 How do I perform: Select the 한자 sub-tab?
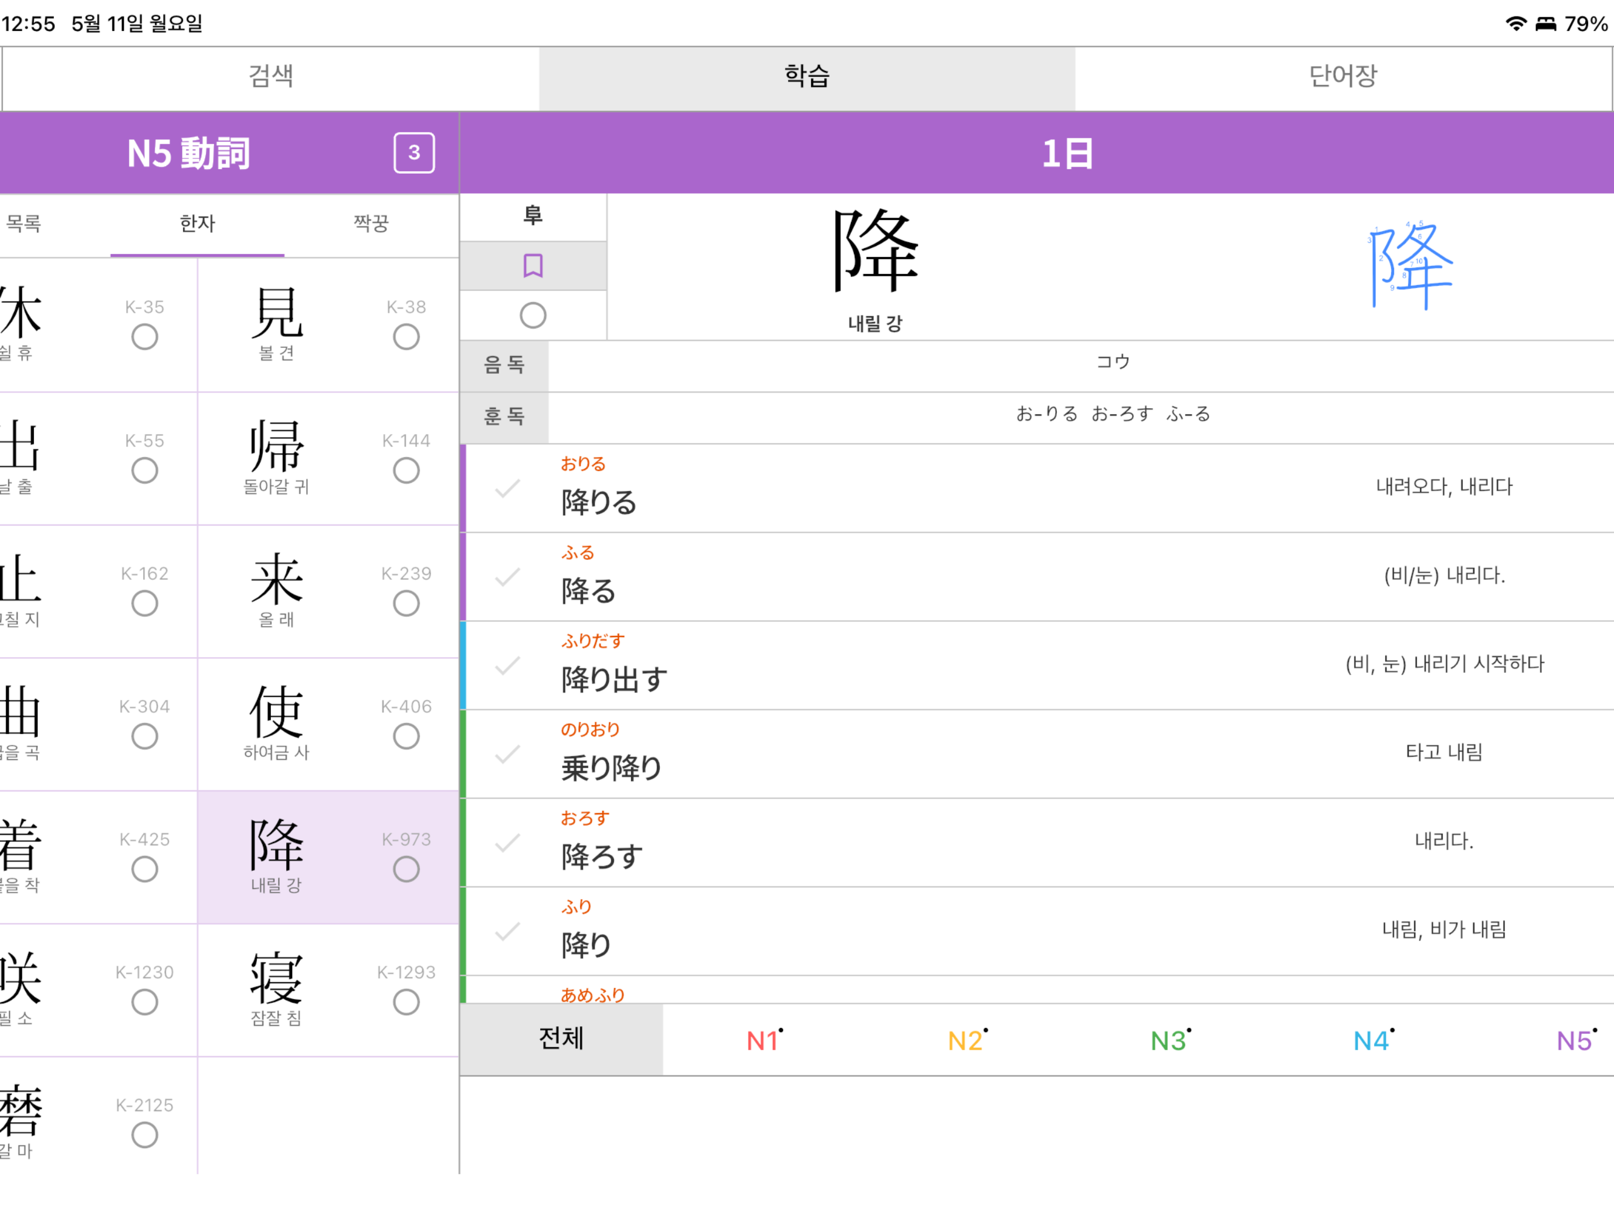click(197, 224)
